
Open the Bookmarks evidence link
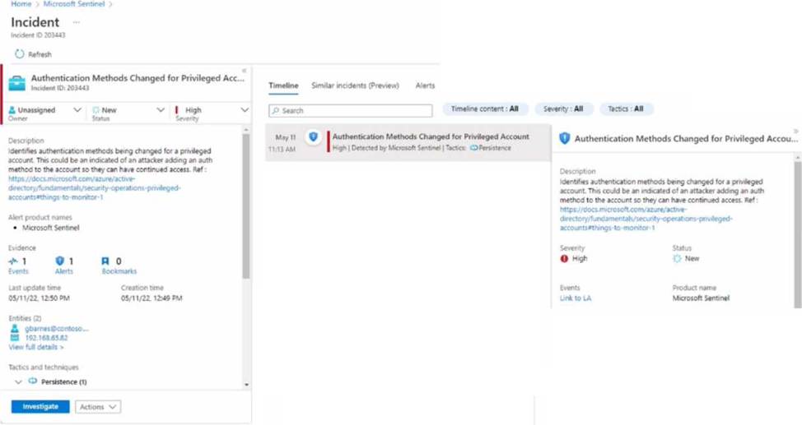(x=119, y=271)
